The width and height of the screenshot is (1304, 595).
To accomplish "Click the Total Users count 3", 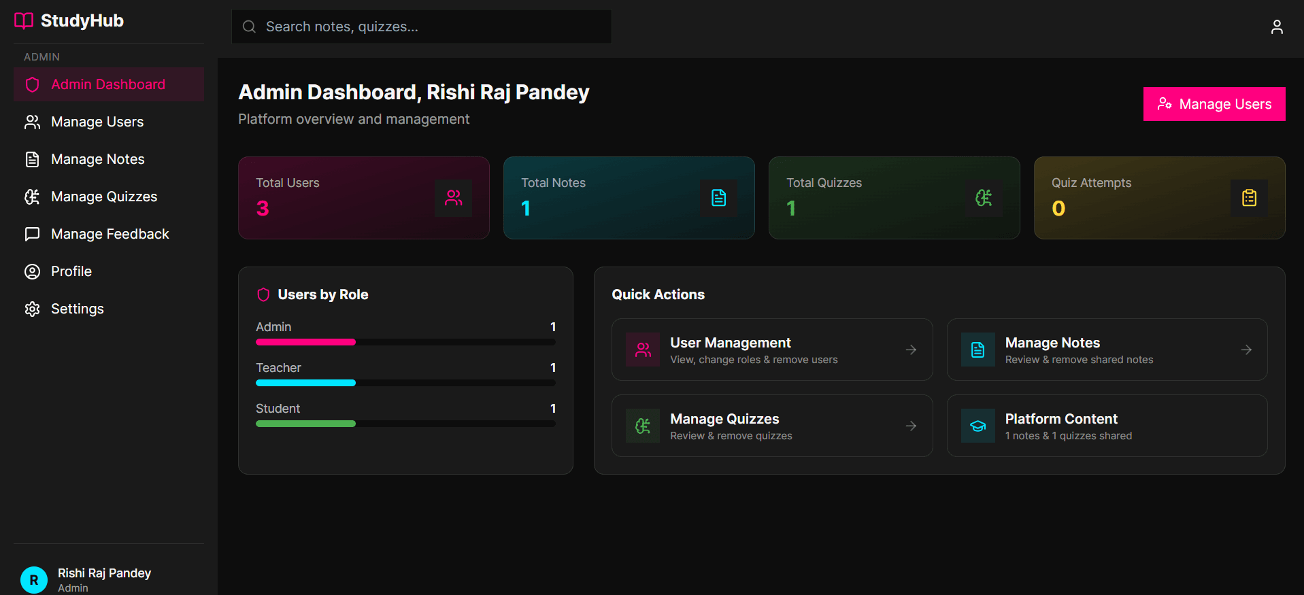I will tap(263, 208).
